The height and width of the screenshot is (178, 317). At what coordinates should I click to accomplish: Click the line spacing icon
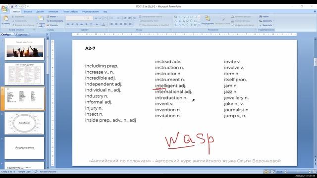click(x=135, y=18)
